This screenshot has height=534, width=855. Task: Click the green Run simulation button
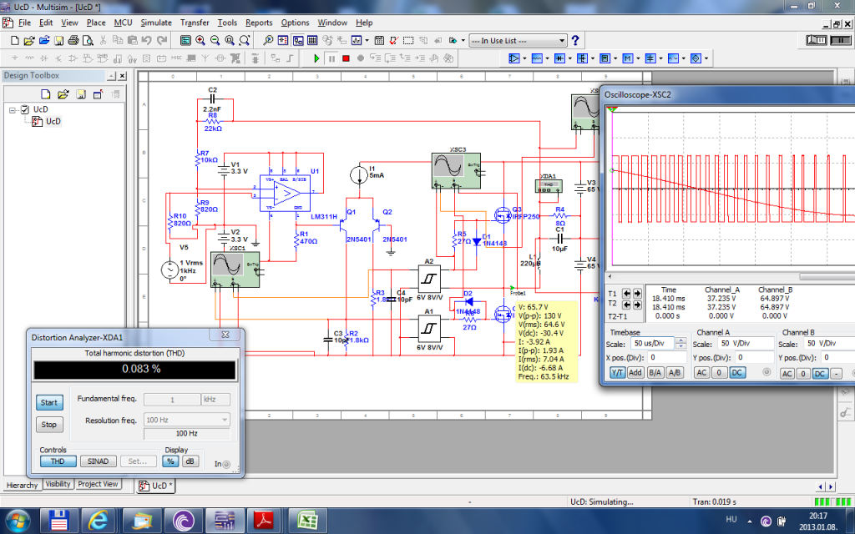pyautogui.click(x=316, y=58)
